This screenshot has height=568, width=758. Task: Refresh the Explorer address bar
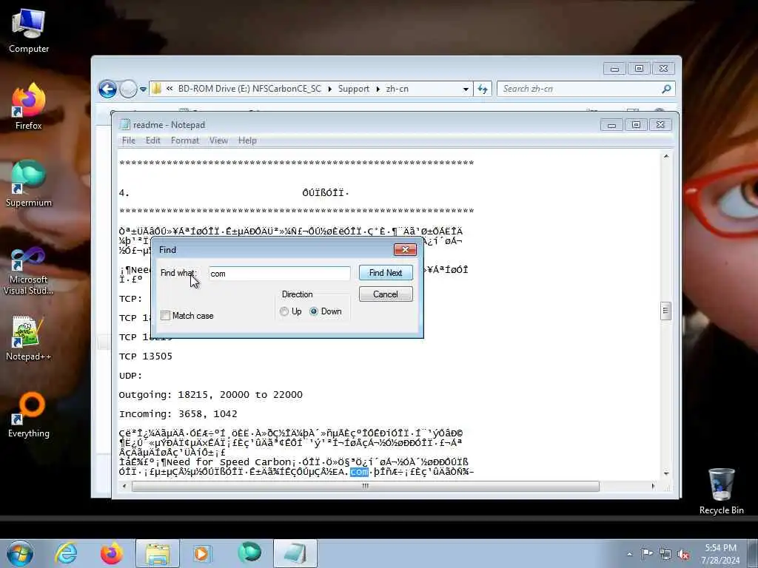pyautogui.click(x=483, y=89)
